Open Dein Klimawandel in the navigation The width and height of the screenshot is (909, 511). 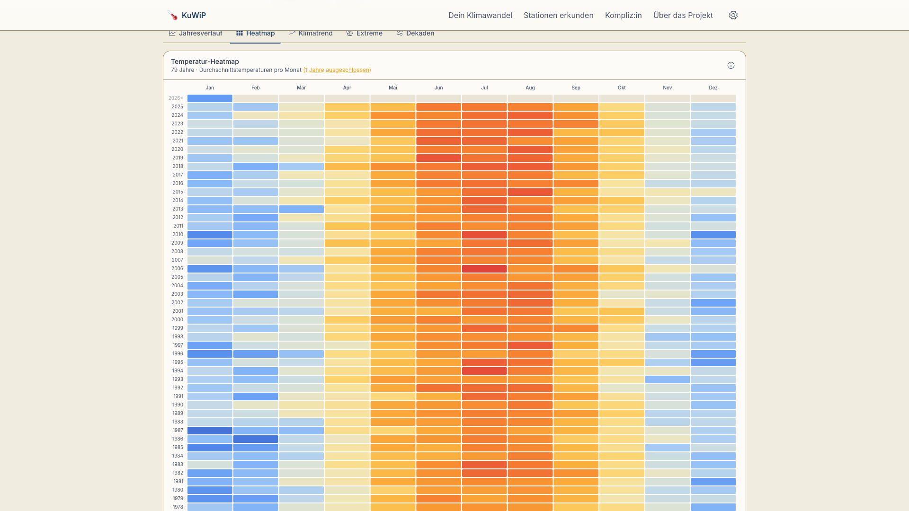click(480, 15)
